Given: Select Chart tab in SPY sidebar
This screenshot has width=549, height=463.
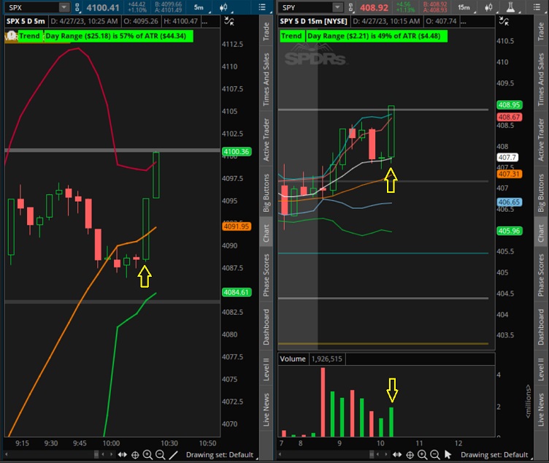Looking at the screenshot, I should click(x=541, y=233).
